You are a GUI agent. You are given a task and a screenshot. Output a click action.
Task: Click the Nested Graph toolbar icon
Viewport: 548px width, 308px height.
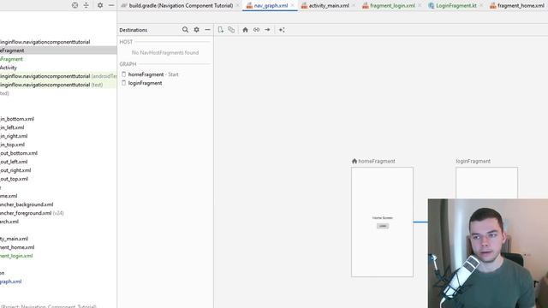pos(231,30)
